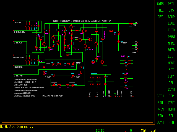Image resolution: width=177 pixels, height=132 pixels.
Task: Click the REDR redraw button
Action: point(171,109)
